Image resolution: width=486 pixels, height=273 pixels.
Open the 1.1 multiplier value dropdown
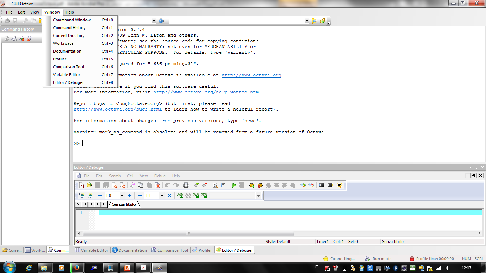tap(162, 196)
